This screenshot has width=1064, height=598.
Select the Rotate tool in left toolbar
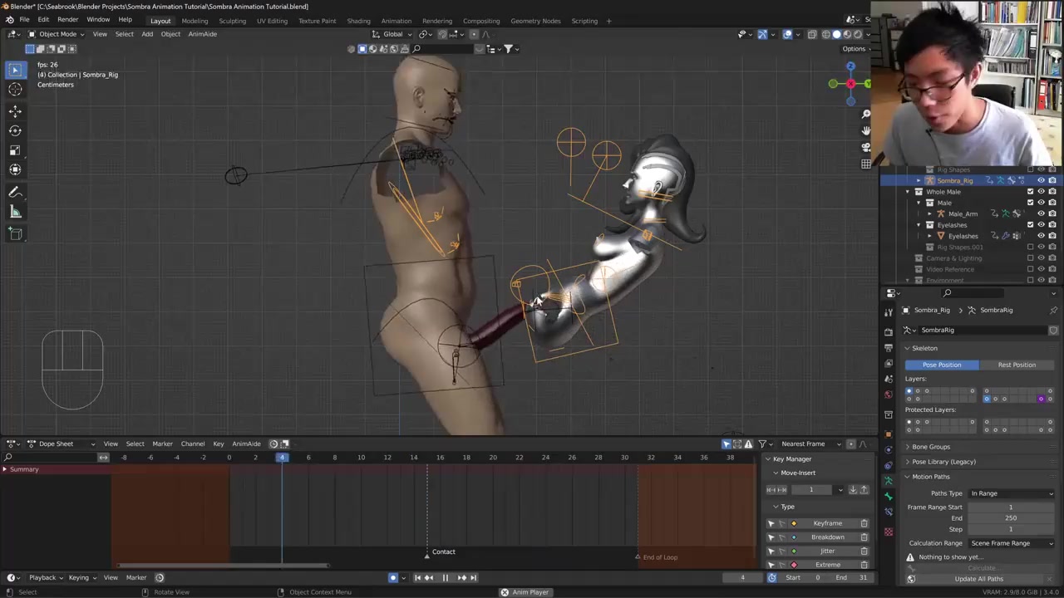(x=15, y=130)
